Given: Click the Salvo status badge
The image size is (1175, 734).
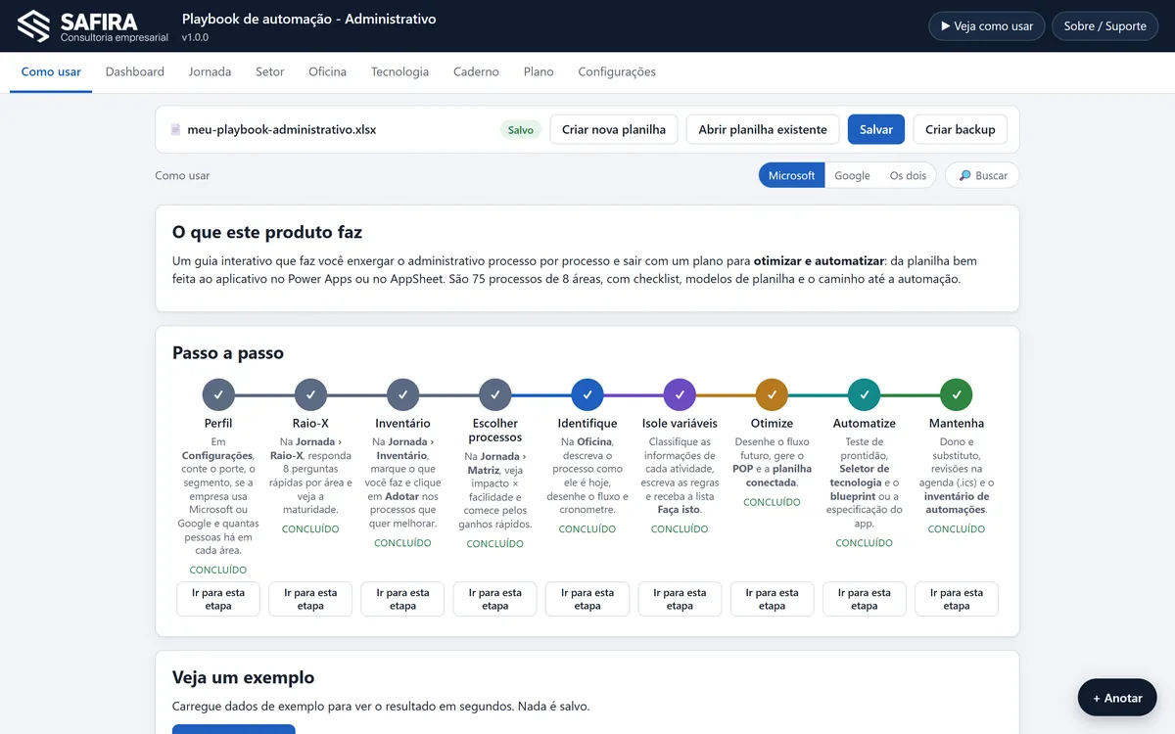Looking at the screenshot, I should click(521, 129).
